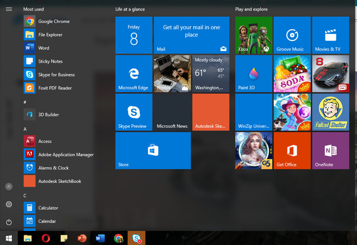Open the Friday 8 calendar tile
This screenshot has width=357, height=245.
tap(134, 35)
